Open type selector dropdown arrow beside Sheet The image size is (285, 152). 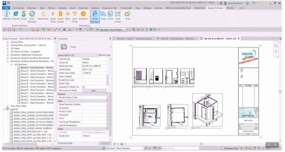click(x=110, y=47)
